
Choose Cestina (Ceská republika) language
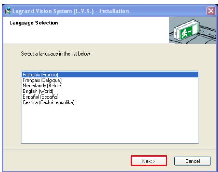[110, 102]
